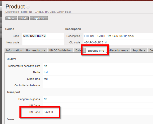This screenshot has height=124, width=153.
Task: Click the Code field with ADAPCABLBC61M
Action: click(43, 36)
